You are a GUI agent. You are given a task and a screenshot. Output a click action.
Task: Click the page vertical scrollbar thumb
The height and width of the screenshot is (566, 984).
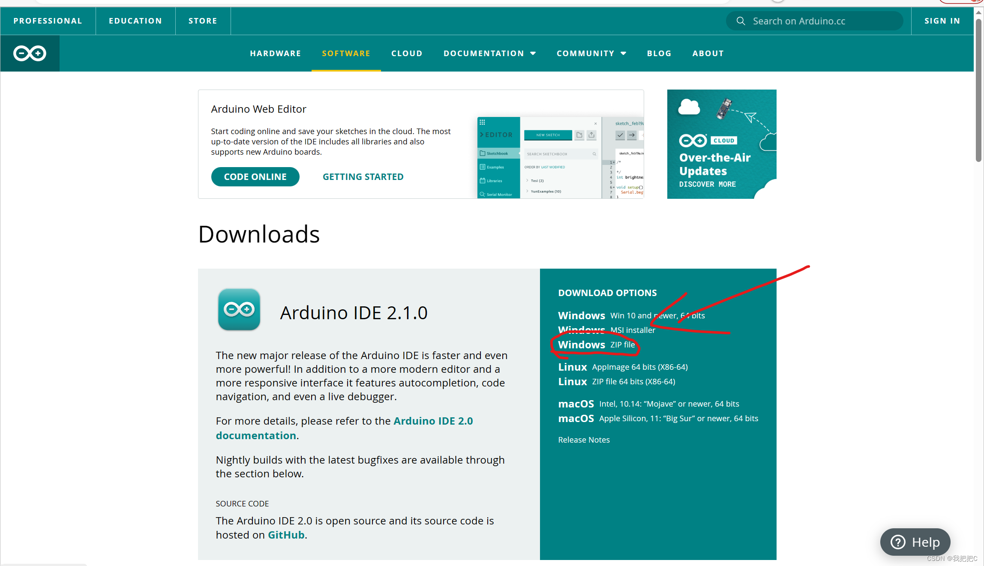(x=978, y=90)
